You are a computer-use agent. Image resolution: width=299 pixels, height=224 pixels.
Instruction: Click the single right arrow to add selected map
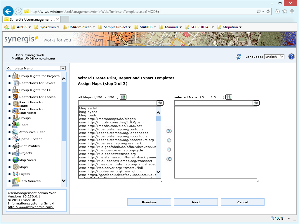[x=169, y=140]
